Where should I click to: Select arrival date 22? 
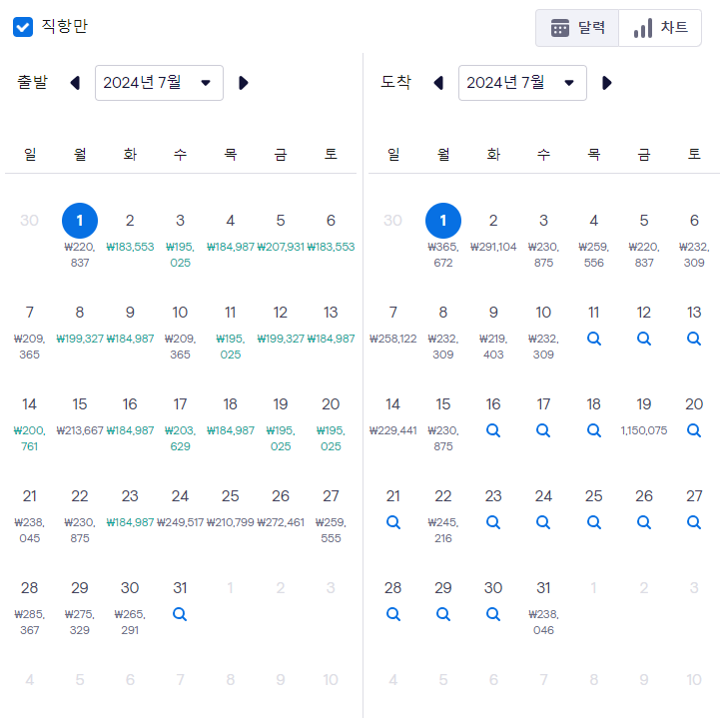(x=443, y=496)
